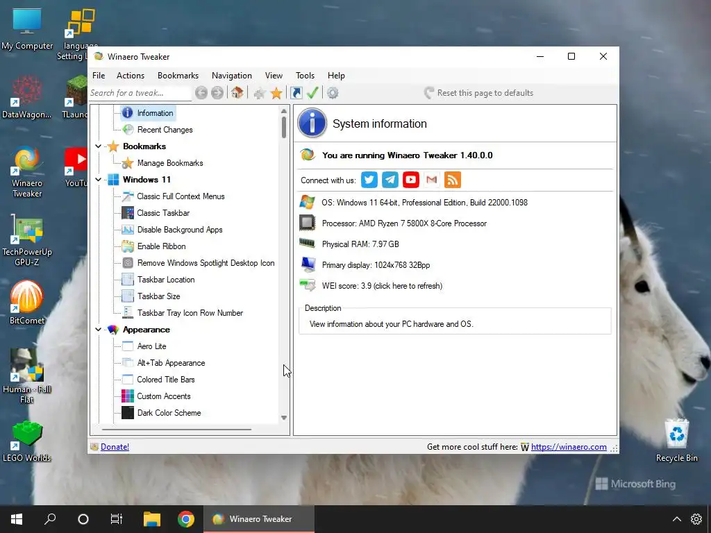Click the Primary display monitor icon
711x533 pixels.
click(x=308, y=264)
